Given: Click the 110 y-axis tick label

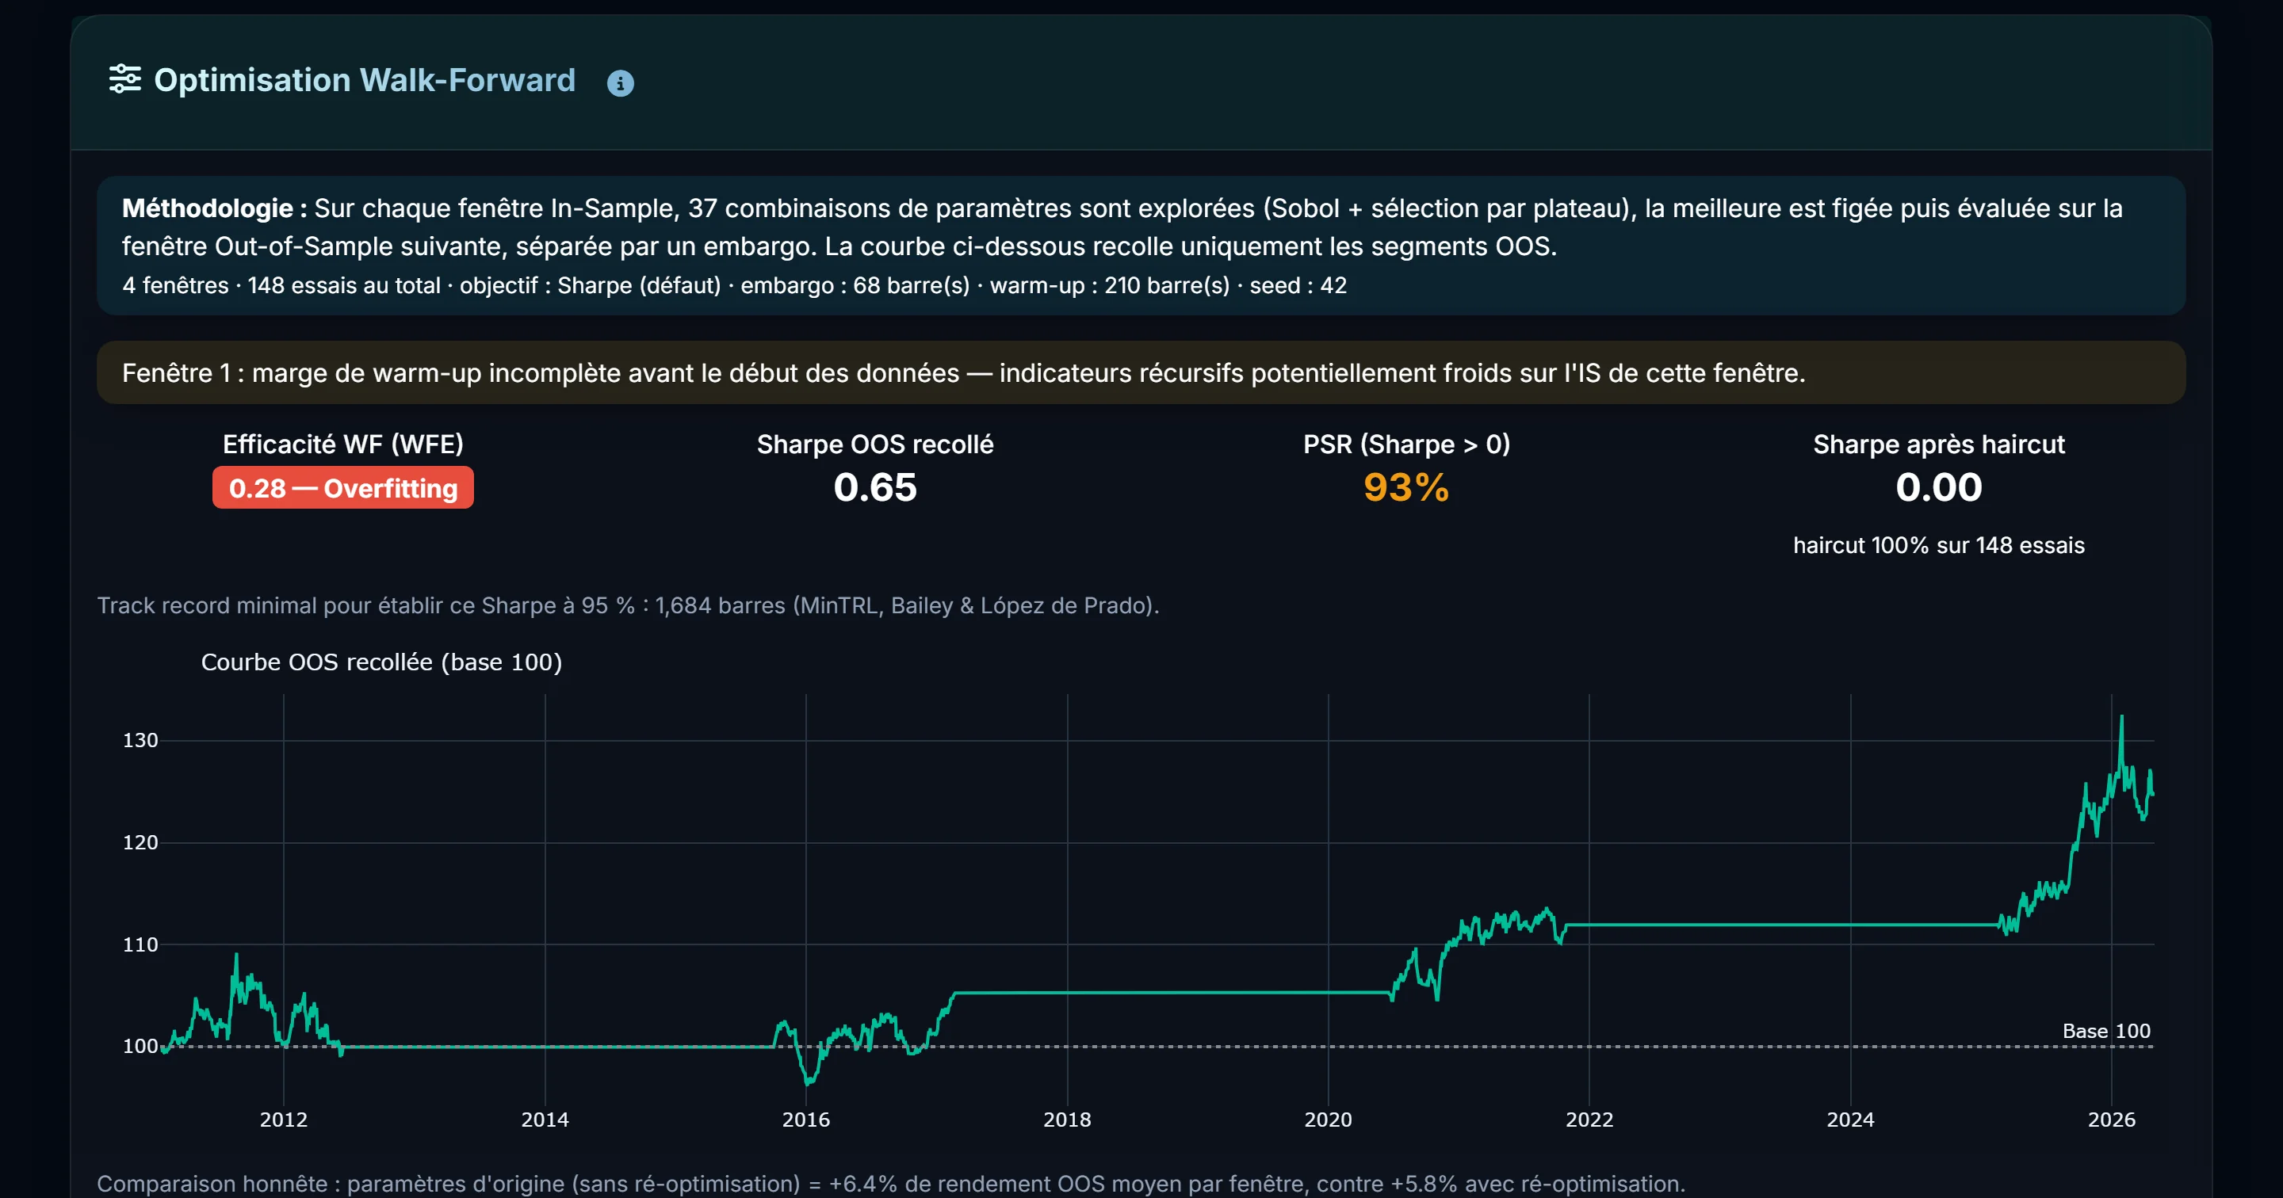Looking at the screenshot, I should point(140,944).
